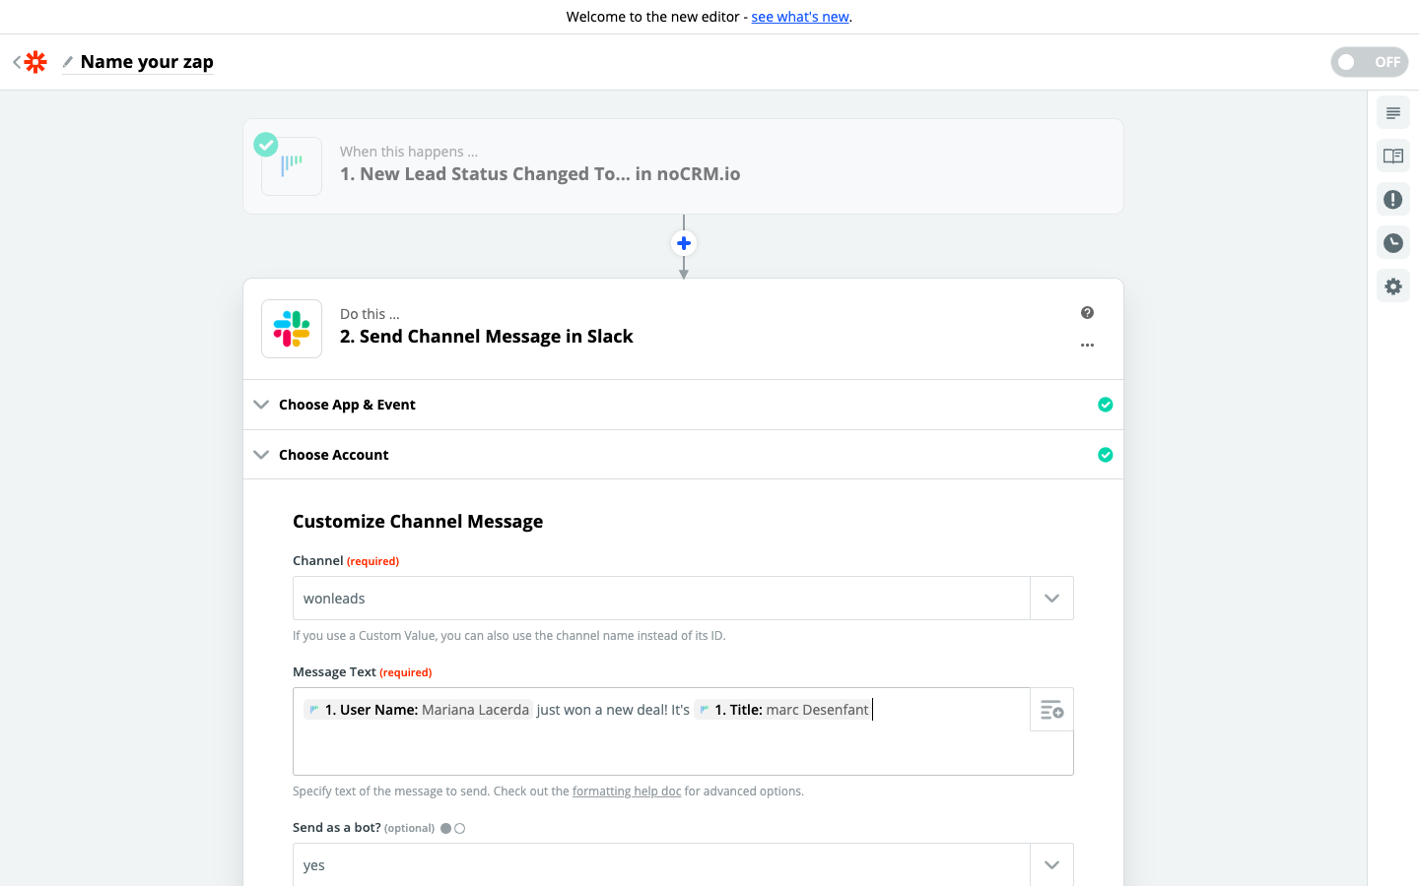Select the empty radio beside Send as a bot
1419x886 pixels.
(460, 829)
